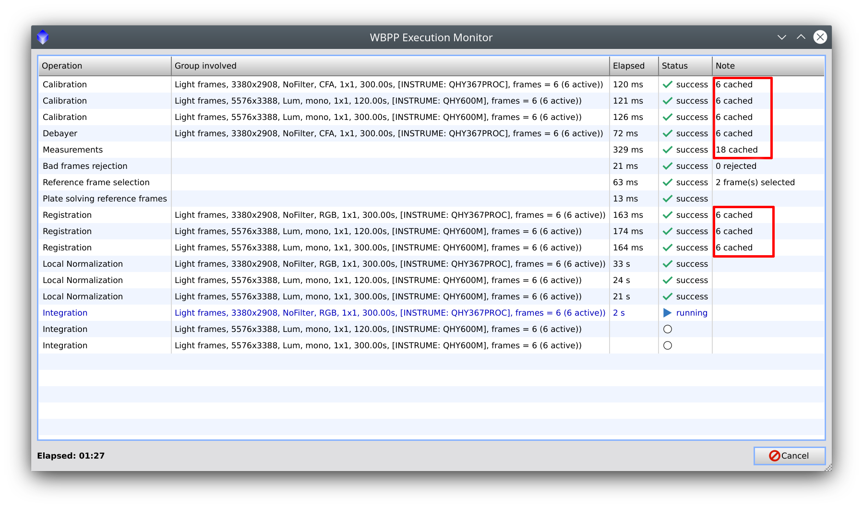863x508 pixels.
Task: Close the WBPP Execution Monitor window
Action: coord(820,37)
